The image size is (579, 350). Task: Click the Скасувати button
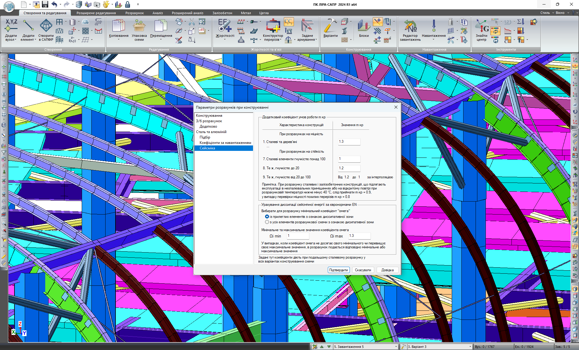coord(363,270)
